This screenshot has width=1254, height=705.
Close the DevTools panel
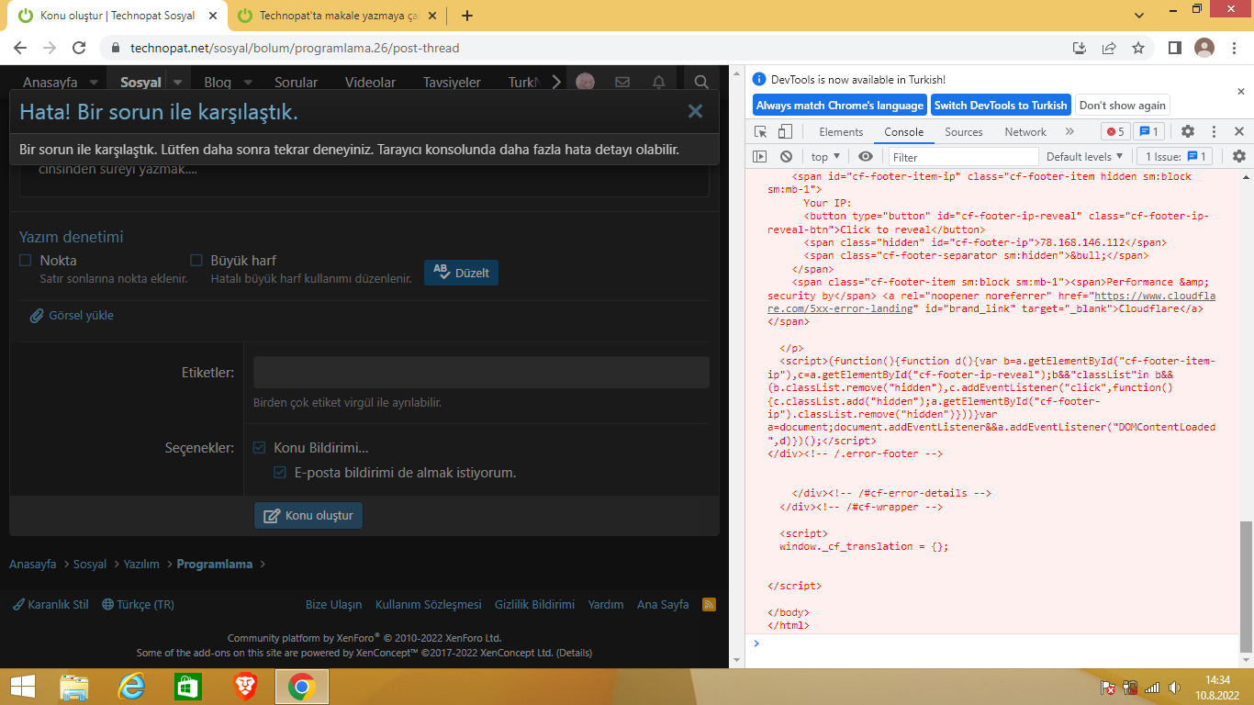click(1238, 132)
